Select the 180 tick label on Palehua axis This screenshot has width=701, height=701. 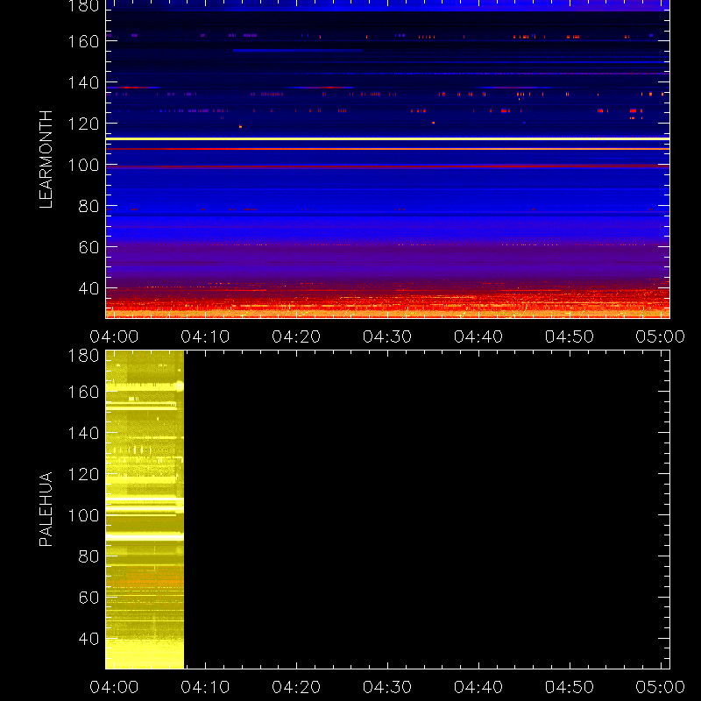(83, 356)
